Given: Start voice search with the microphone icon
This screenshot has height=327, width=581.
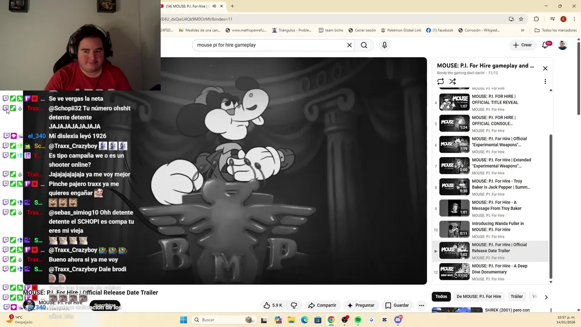Looking at the screenshot, I should click(384, 45).
